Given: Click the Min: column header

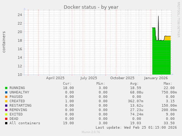Looking at the screenshot, I should tap(101, 84).
